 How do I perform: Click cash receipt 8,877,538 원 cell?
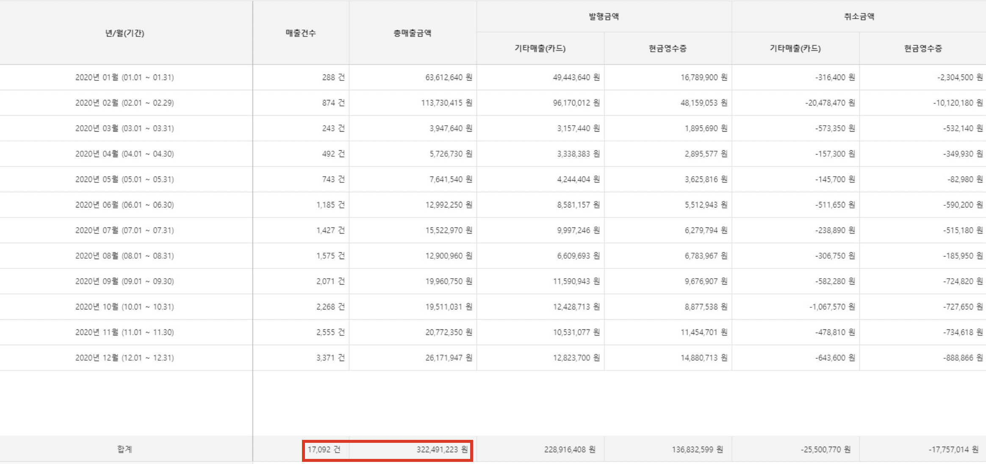coord(706,307)
